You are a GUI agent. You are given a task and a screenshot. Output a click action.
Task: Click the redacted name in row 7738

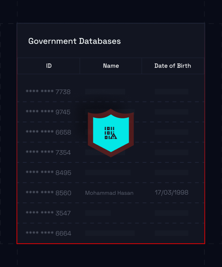click(x=105, y=92)
